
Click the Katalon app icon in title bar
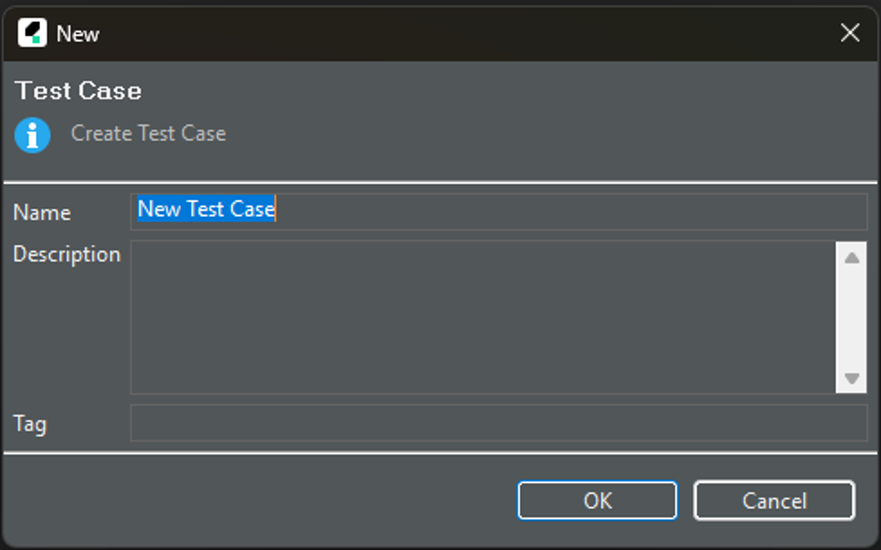click(32, 33)
